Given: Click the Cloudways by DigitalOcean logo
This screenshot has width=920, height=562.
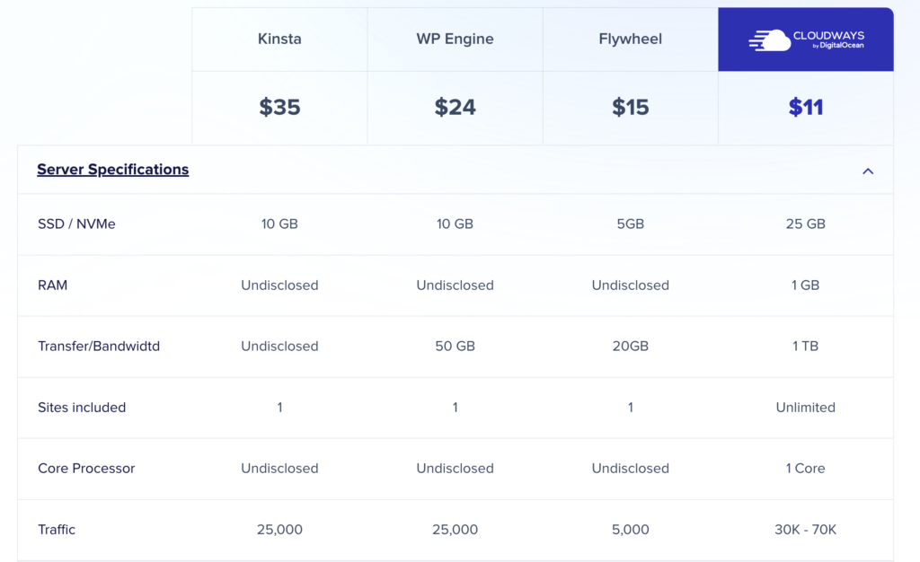Looking at the screenshot, I should pyautogui.click(x=806, y=40).
